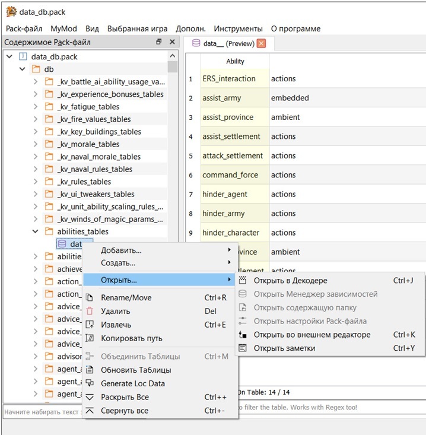This screenshot has width=426, height=435.
Task: Choose Generate Loc Data
Action: (160, 383)
